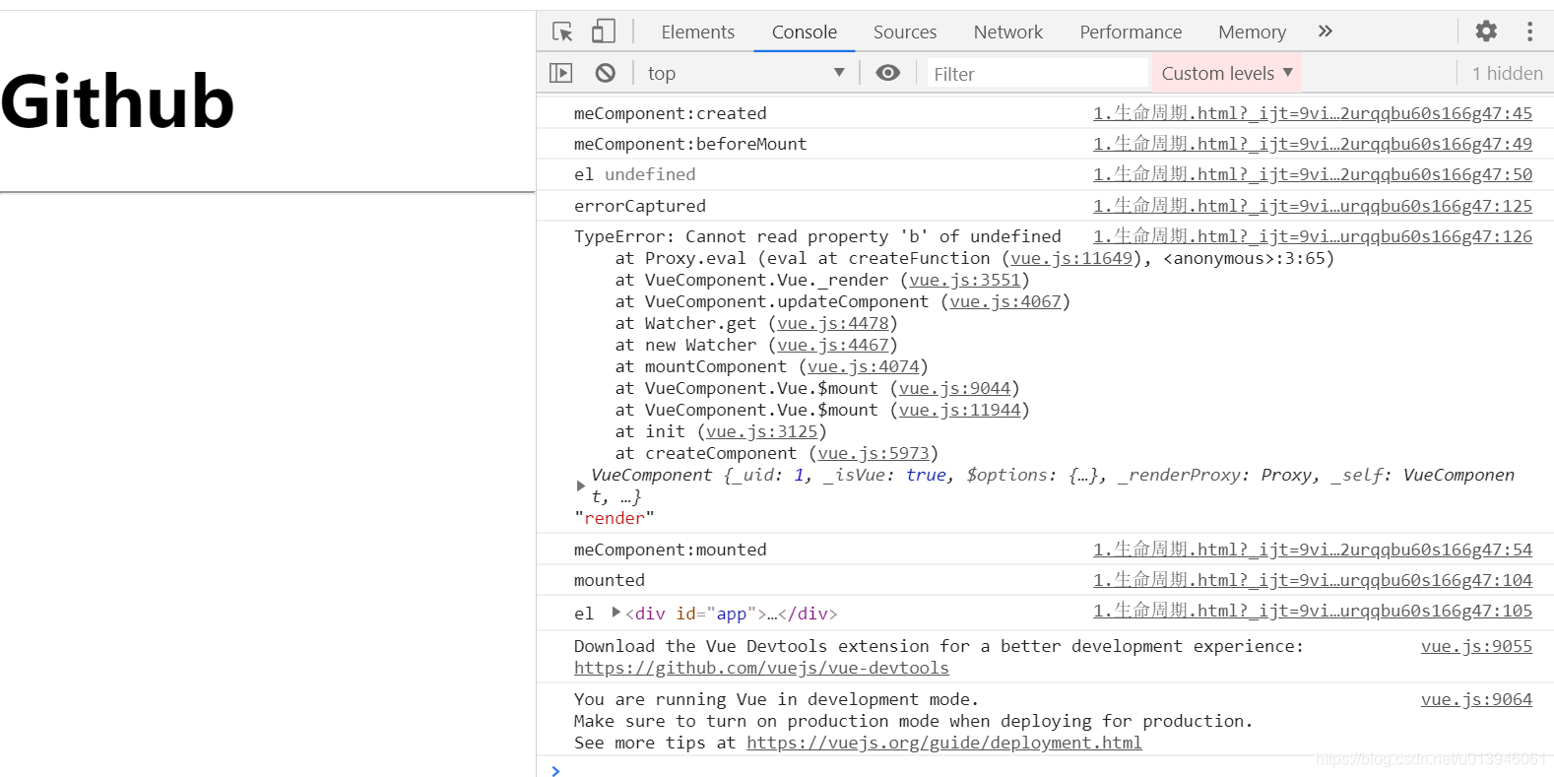Switch to the Elements tab
The width and height of the screenshot is (1554, 777).
pos(698,32)
